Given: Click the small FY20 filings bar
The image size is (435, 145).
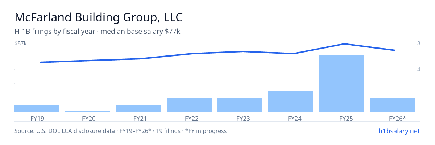Looking at the screenshot, I should 88,111.
